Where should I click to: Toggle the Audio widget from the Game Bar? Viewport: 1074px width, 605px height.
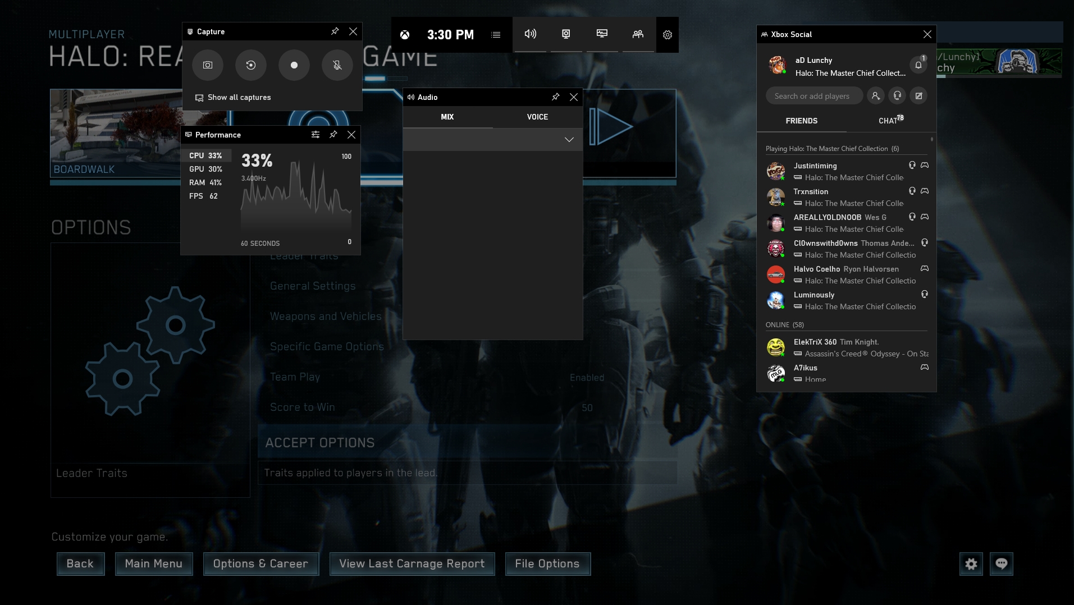pyautogui.click(x=531, y=34)
